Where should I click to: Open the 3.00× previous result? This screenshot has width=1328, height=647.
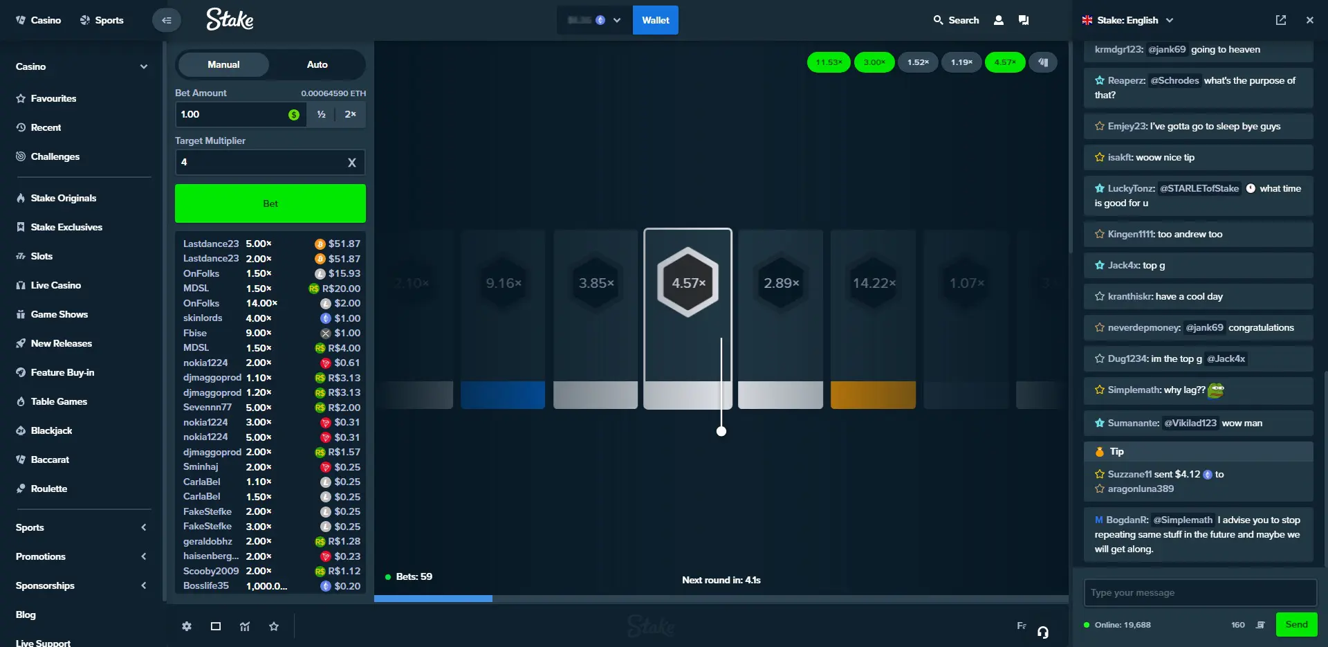click(874, 62)
